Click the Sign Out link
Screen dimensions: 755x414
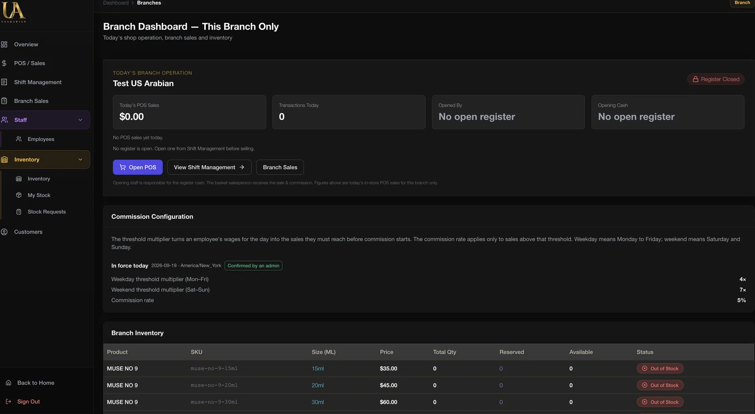[29, 402]
